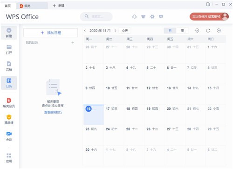233x169 pixels.
Task: Click the guest account avatar icon
Action: (225, 16)
